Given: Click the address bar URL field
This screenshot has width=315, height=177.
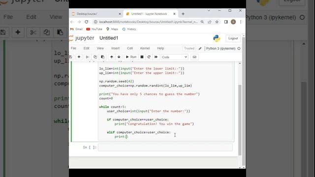Looking at the screenshot, I should (x=149, y=22).
